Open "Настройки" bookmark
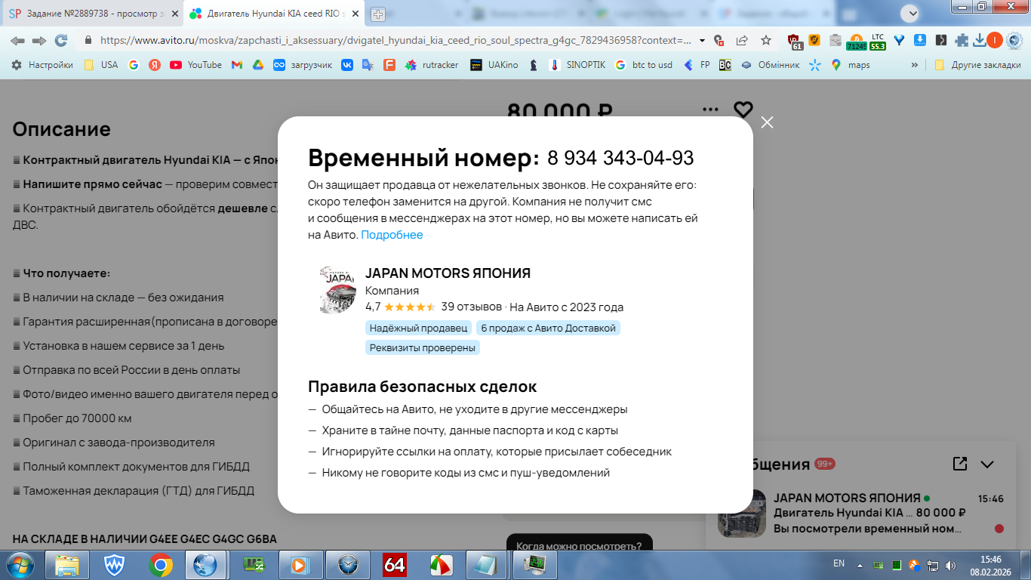This screenshot has height=580, width=1031. pyautogui.click(x=43, y=65)
